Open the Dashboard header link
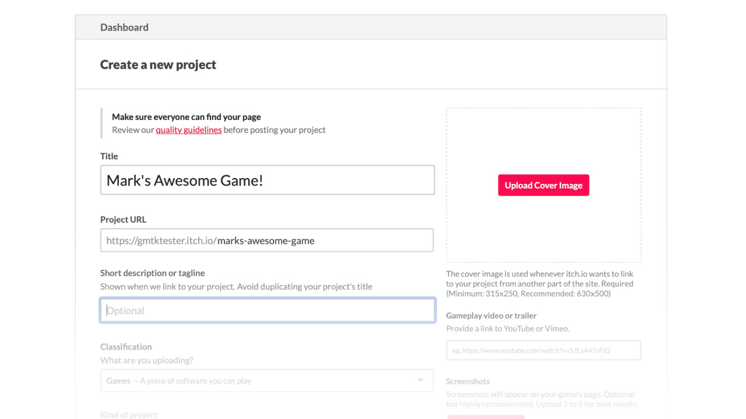 [124, 27]
